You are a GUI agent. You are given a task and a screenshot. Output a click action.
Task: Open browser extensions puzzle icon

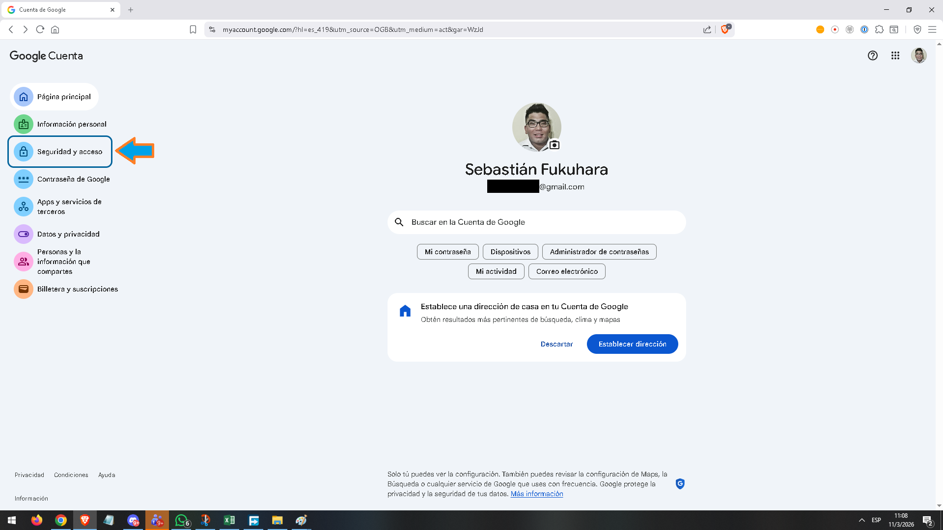click(879, 29)
